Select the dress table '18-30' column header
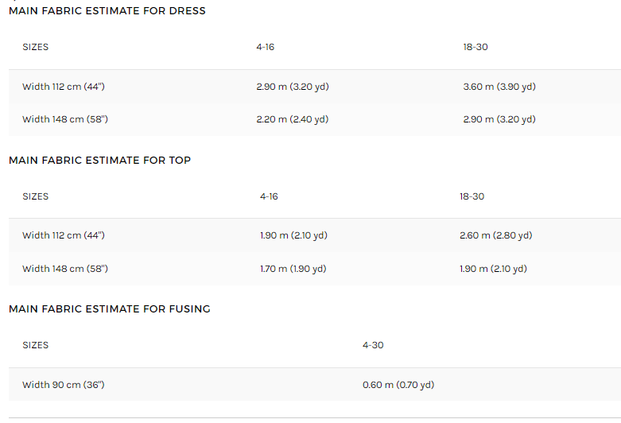 coord(475,47)
